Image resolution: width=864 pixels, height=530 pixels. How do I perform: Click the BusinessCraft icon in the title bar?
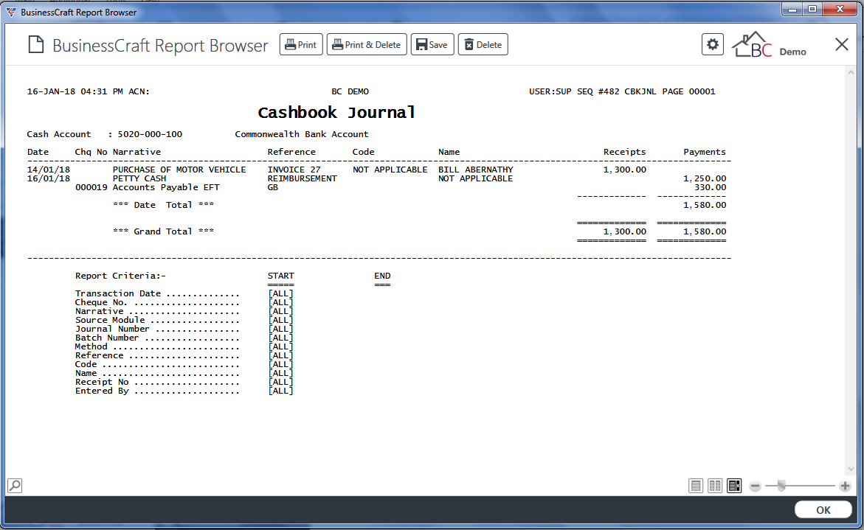(10, 12)
